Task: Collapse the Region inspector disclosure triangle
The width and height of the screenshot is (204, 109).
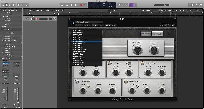Action: click(2, 10)
